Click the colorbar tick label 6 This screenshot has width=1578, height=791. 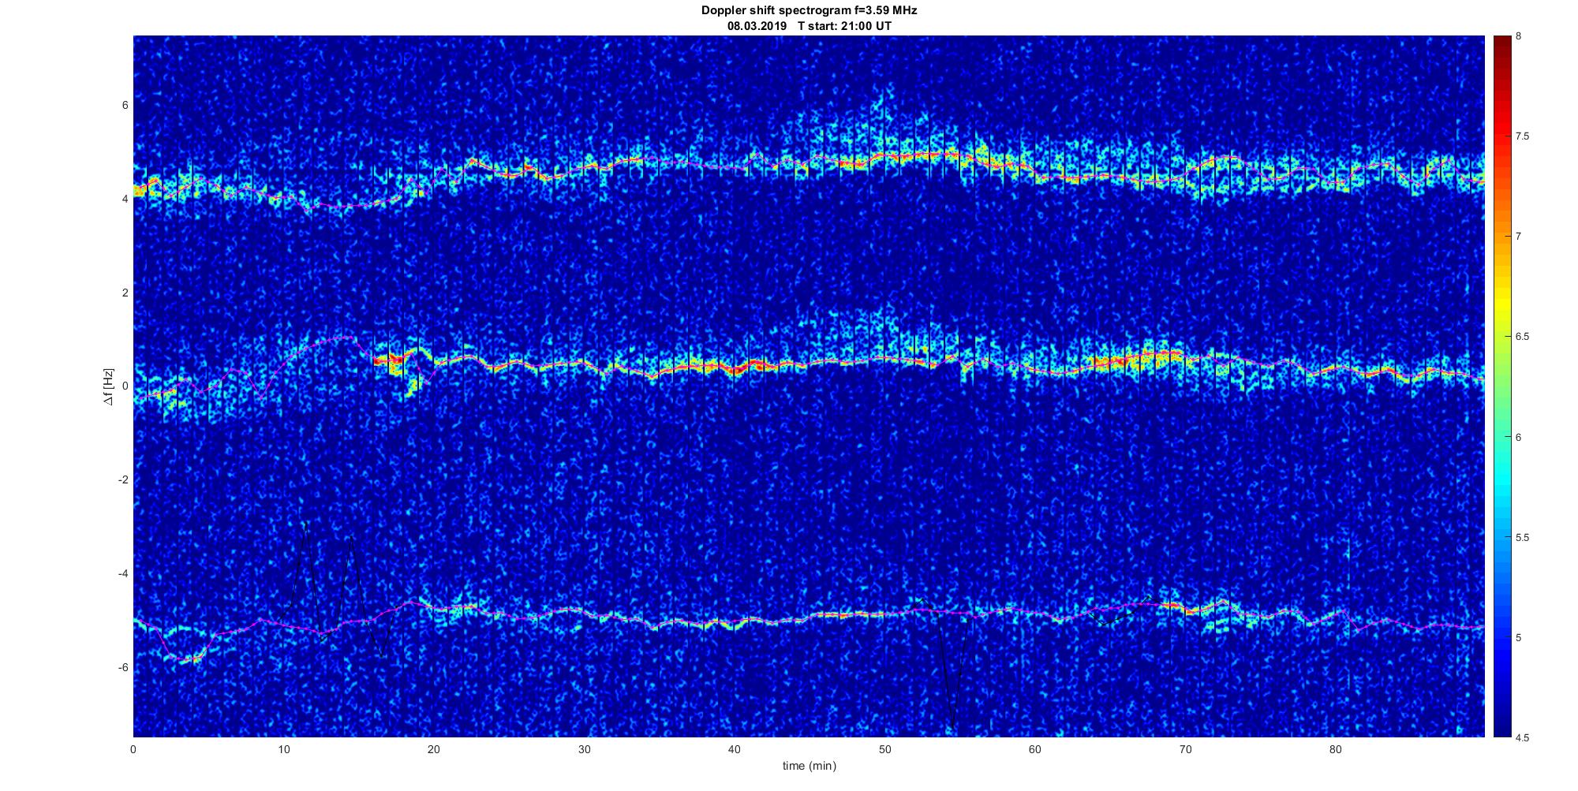[1518, 437]
